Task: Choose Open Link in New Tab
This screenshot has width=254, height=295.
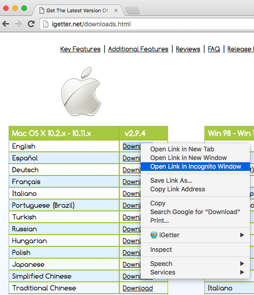Action: pyautogui.click(x=195, y=149)
